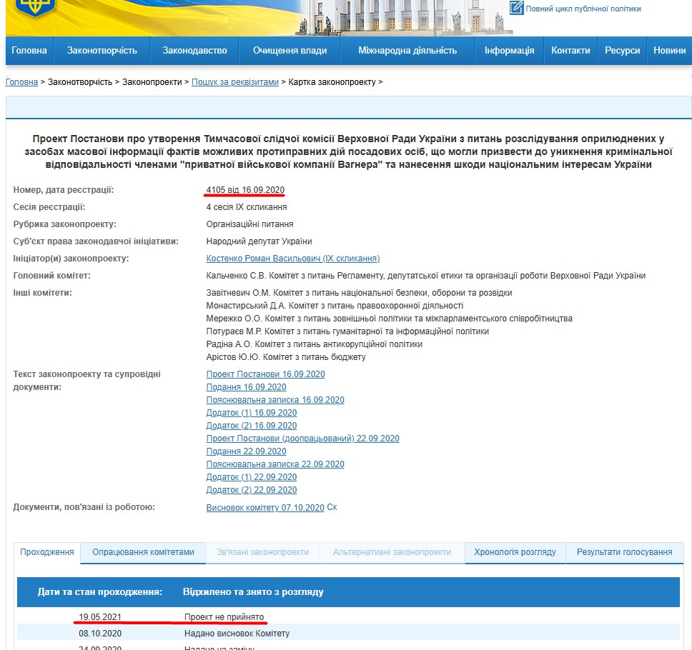The height and width of the screenshot is (650, 692).
Task: Click Контакти in the top navigation
Action: click(x=570, y=51)
